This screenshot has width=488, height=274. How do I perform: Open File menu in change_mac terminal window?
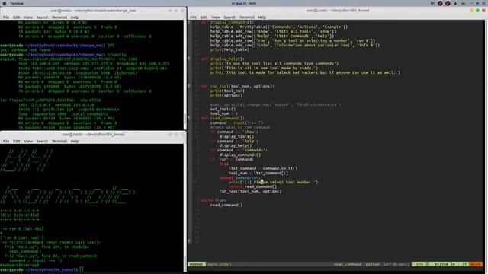(6, 18)
